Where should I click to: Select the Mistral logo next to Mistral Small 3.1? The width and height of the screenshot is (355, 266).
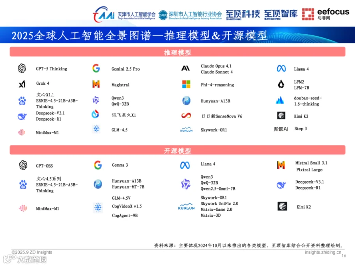[281, 165]
